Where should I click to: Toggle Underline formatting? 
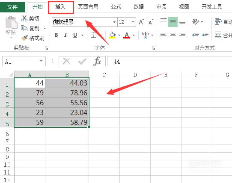pyautogui.click(x=75, y=35)
